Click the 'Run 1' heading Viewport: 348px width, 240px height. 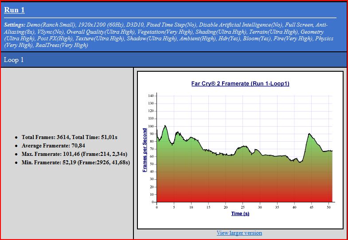pyautogui.click(x=15, y=10)
